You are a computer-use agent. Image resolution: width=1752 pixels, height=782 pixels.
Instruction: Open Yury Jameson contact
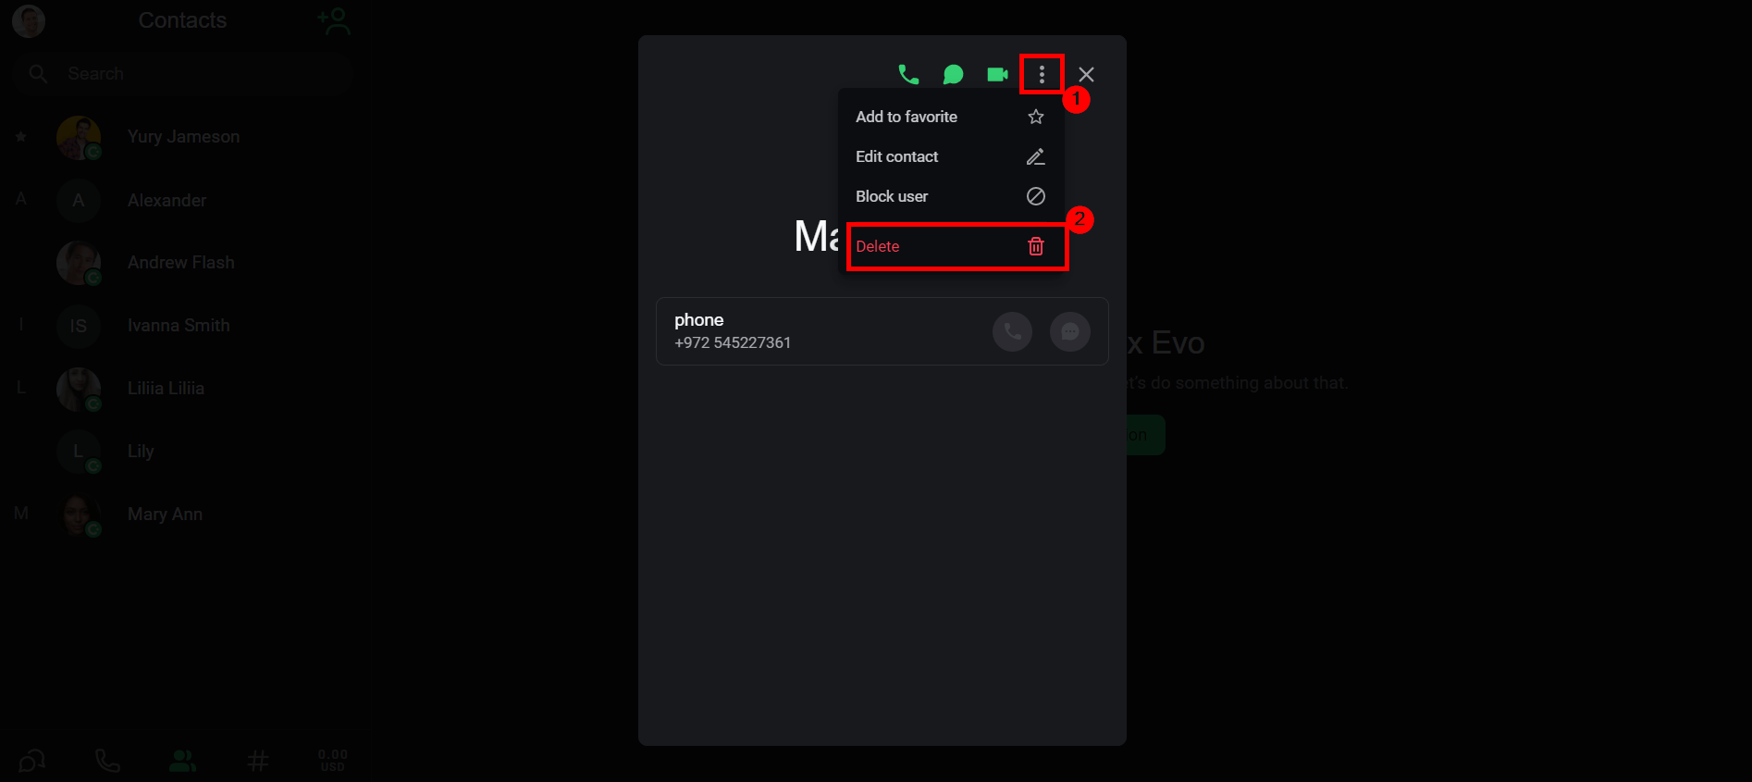click(182, 137)
